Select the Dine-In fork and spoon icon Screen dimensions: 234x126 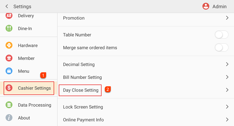[9, 29]
